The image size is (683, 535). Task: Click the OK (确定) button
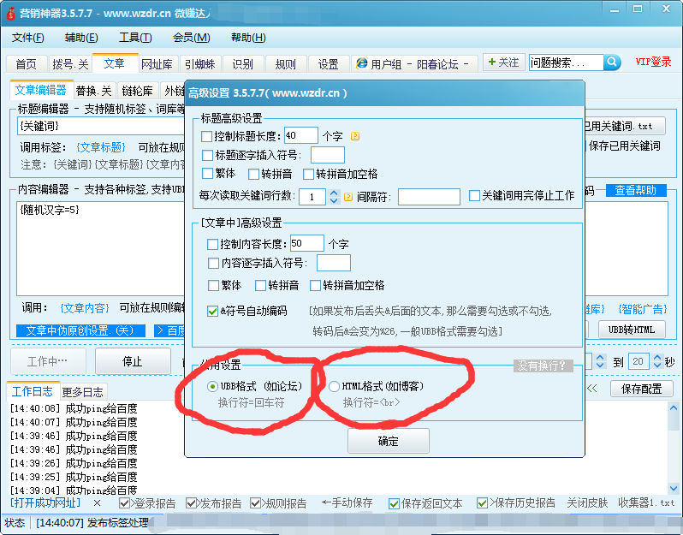[x=388, y=441]
